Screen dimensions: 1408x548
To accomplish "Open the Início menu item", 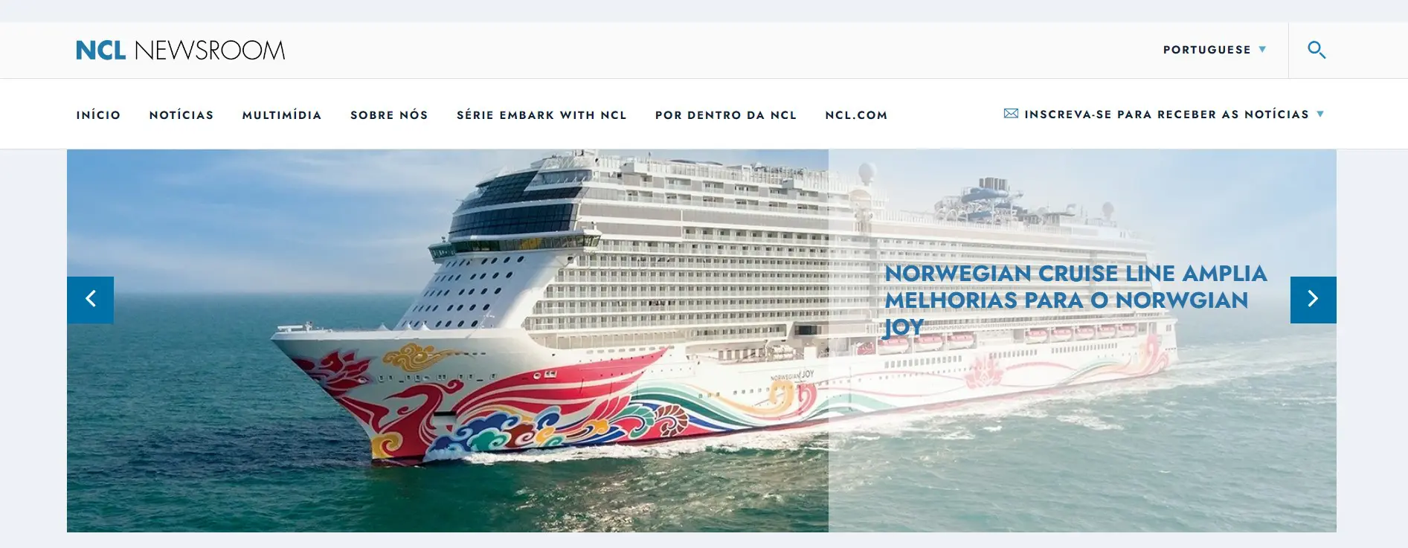I will point(98,115).
